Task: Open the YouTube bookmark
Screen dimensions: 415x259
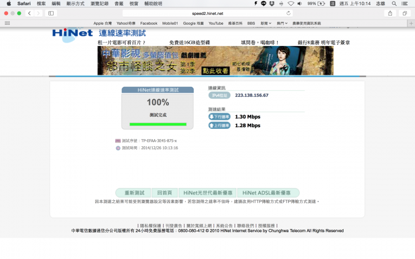Action: [x=216, y=23]
